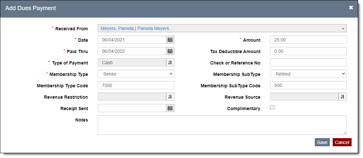Open the Receipt Sent calendar picker
The image size is (363, 158).
coord(170,108)
